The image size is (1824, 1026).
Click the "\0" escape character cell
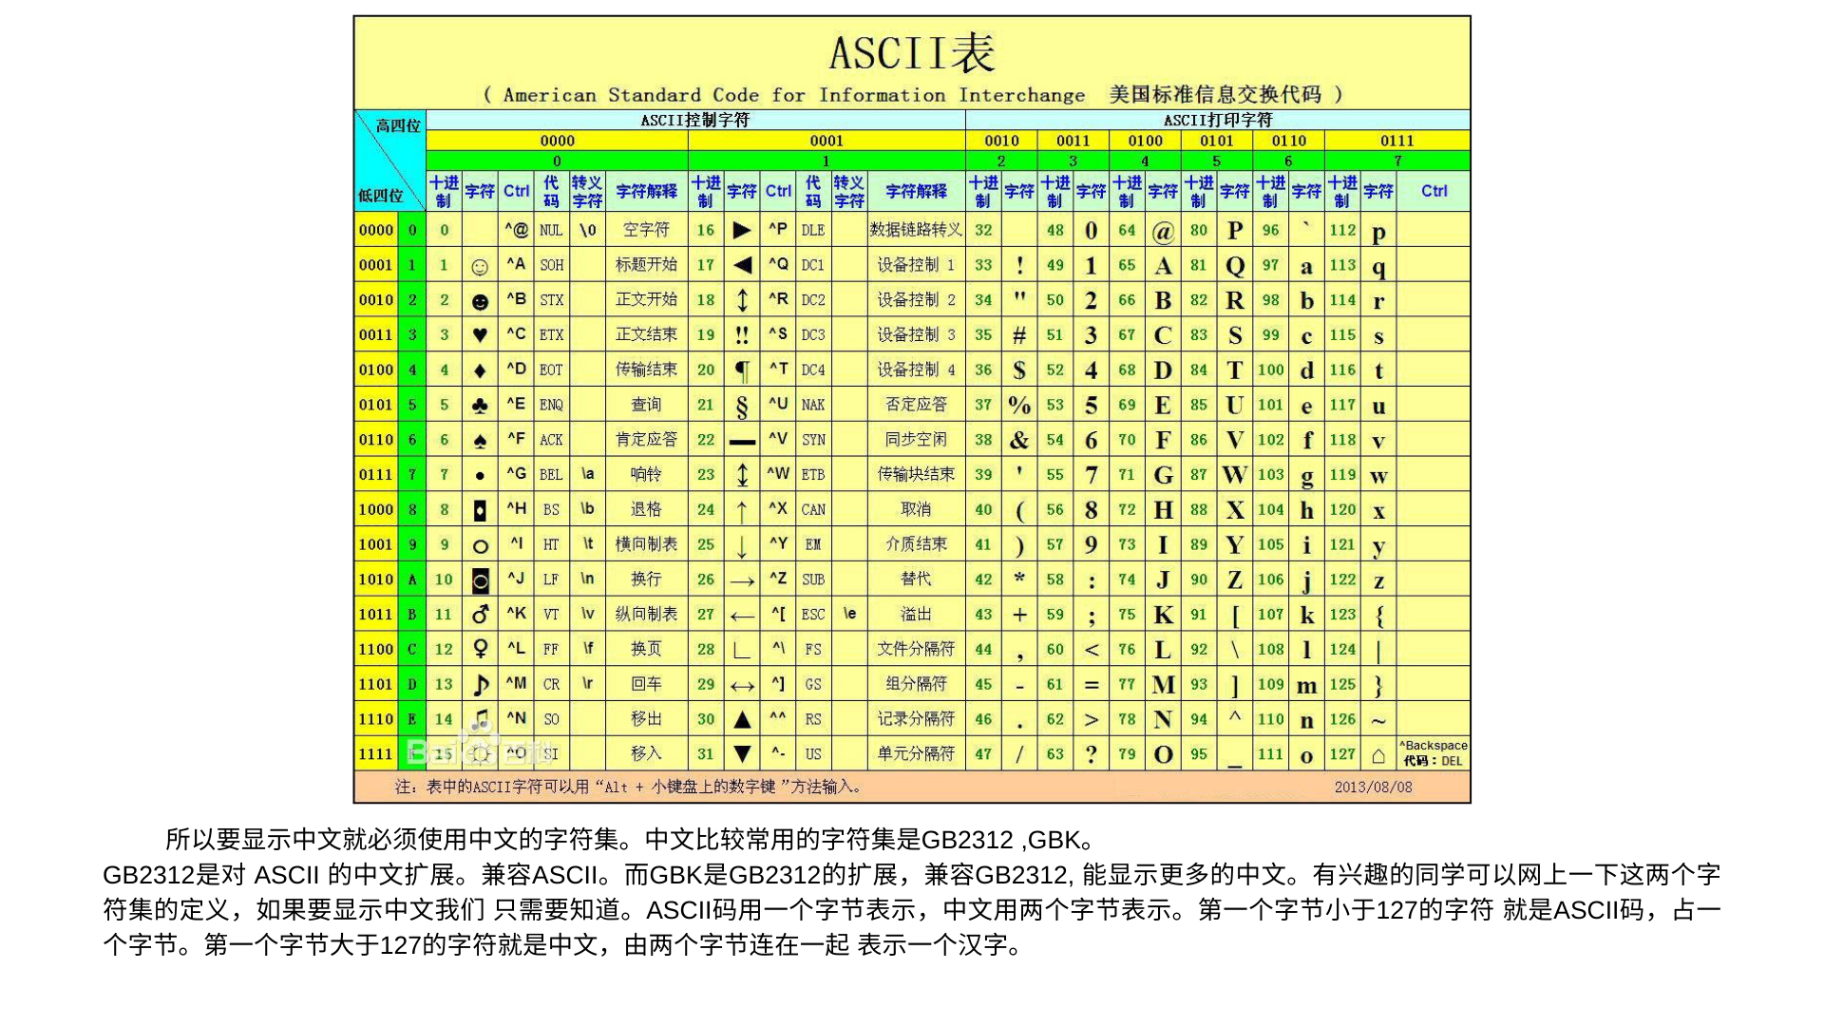(587, 230)
